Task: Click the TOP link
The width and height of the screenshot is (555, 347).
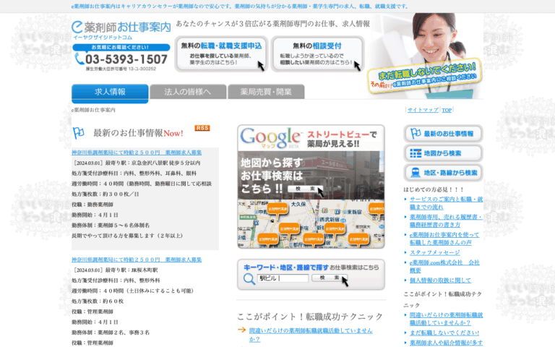Action: [447, 110]
